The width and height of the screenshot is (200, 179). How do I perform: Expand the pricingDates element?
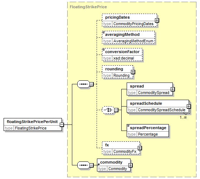(157, 20)
